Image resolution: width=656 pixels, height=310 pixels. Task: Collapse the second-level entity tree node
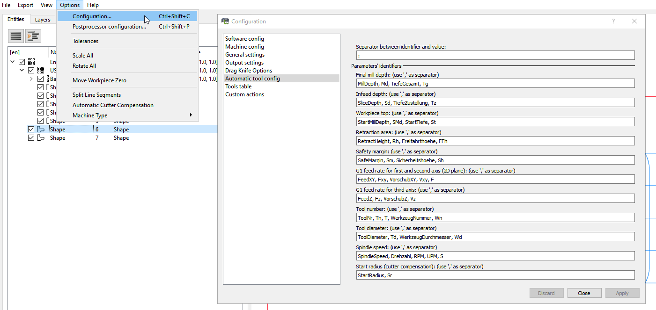point(22,70)
